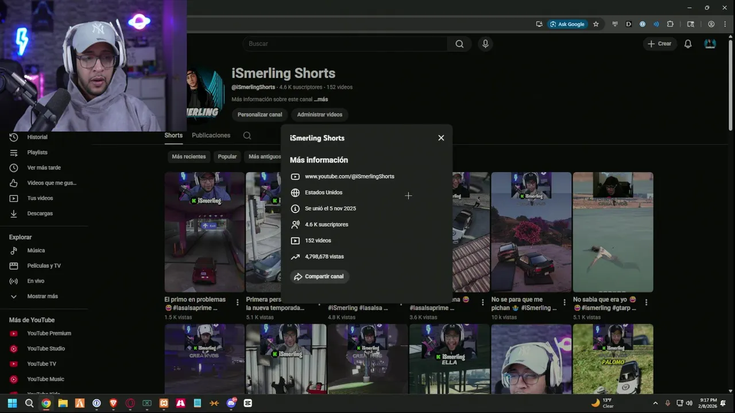Click the '4,798,678 vistas' stat text
The height and width of the screenshot is (413, 735).
tap(324, 256)
